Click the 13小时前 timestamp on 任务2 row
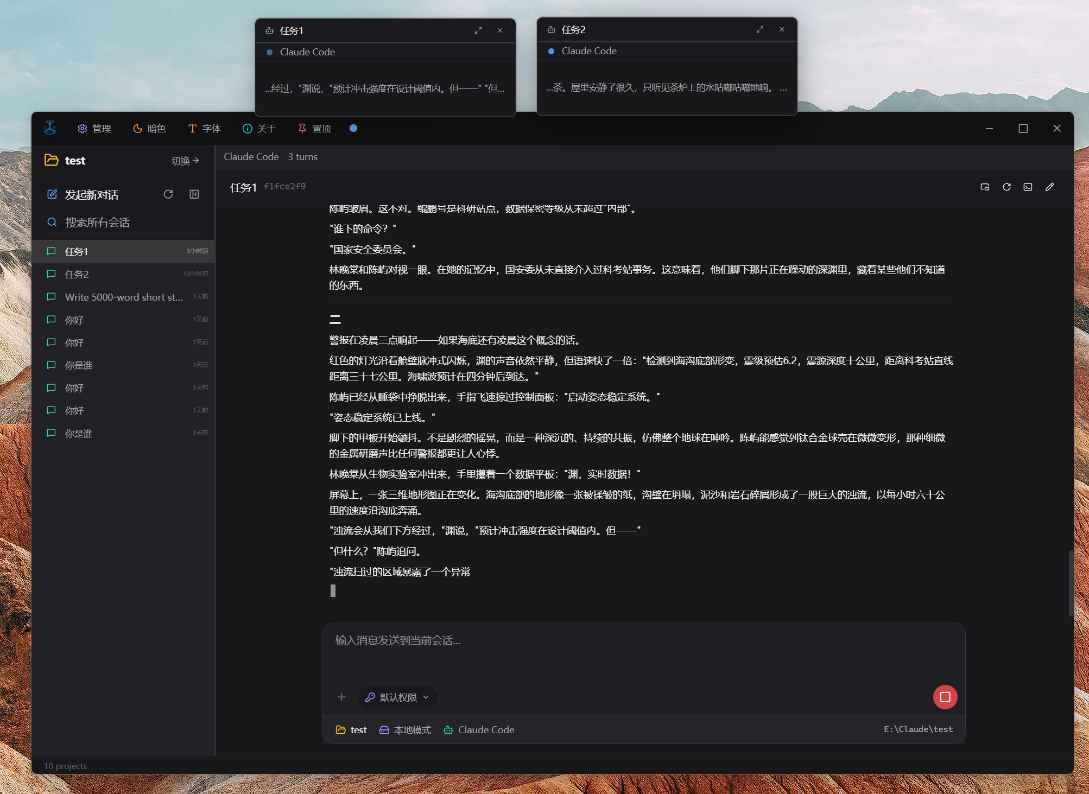 tap(195, 274)
